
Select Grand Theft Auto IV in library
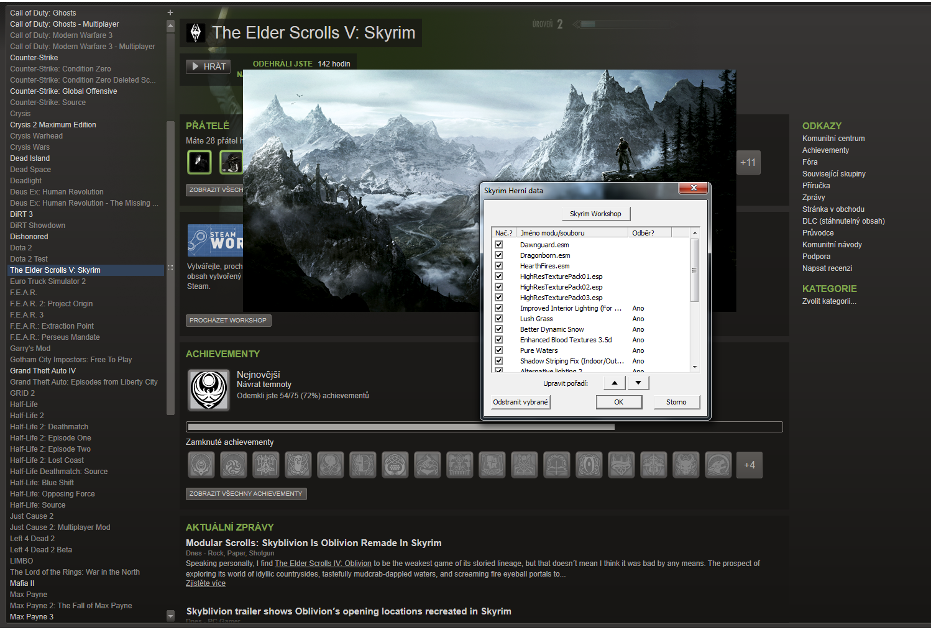point(43,371)
